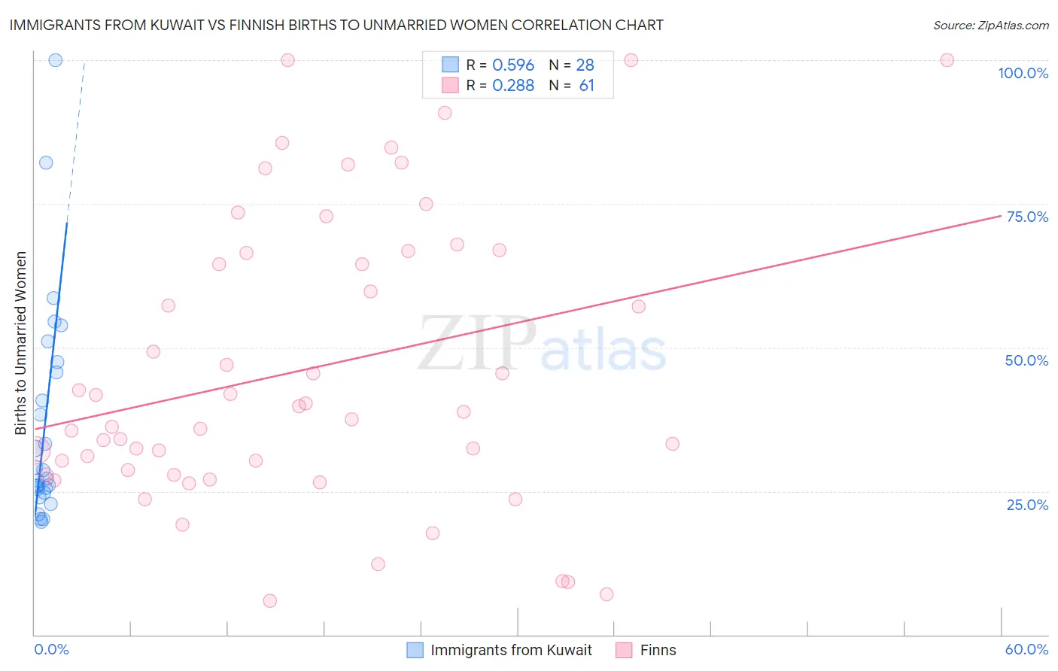Screen dimensions: 1058x671
Task: Select the 25.0% y-axis label
Action: pyautogui.click(x=1027, y=505)
